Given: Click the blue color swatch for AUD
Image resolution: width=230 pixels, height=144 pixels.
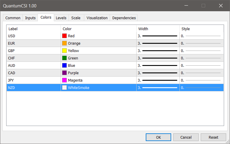Looking at the screenshot, I should pos(64,65).
